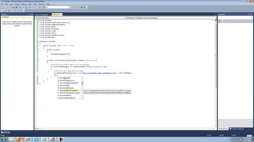The height and width of the screenshot is (142, 254).
Task: Open the Edit menu
Action: click(x=6, y=4)
